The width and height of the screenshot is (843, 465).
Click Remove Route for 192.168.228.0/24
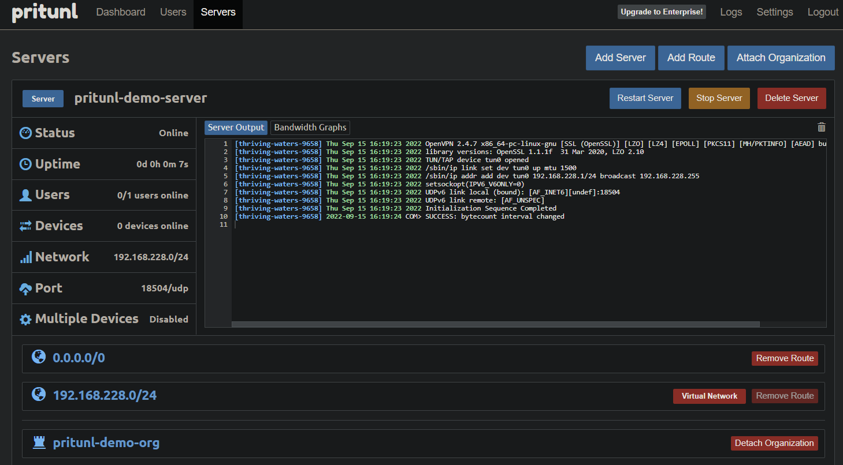pos(785,396)
